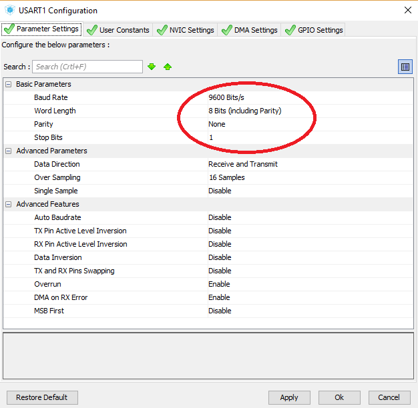Toggle the list view icon at right
This screenshot has width=418, height=408.
tap(405, 67)
